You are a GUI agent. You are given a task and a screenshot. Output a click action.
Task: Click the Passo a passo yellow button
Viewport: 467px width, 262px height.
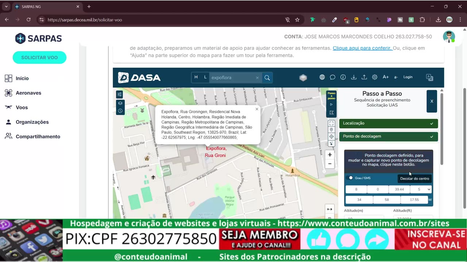(331, 96)
